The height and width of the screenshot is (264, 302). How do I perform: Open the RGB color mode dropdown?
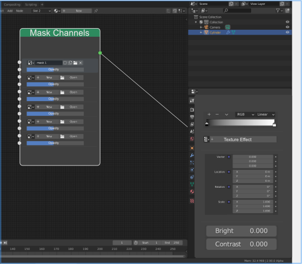[245, 114]
